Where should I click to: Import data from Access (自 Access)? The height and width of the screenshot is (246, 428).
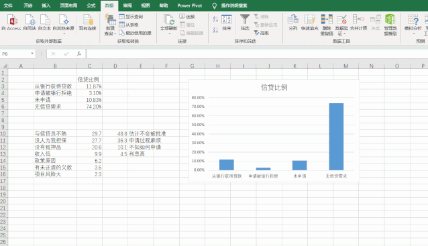11,22
